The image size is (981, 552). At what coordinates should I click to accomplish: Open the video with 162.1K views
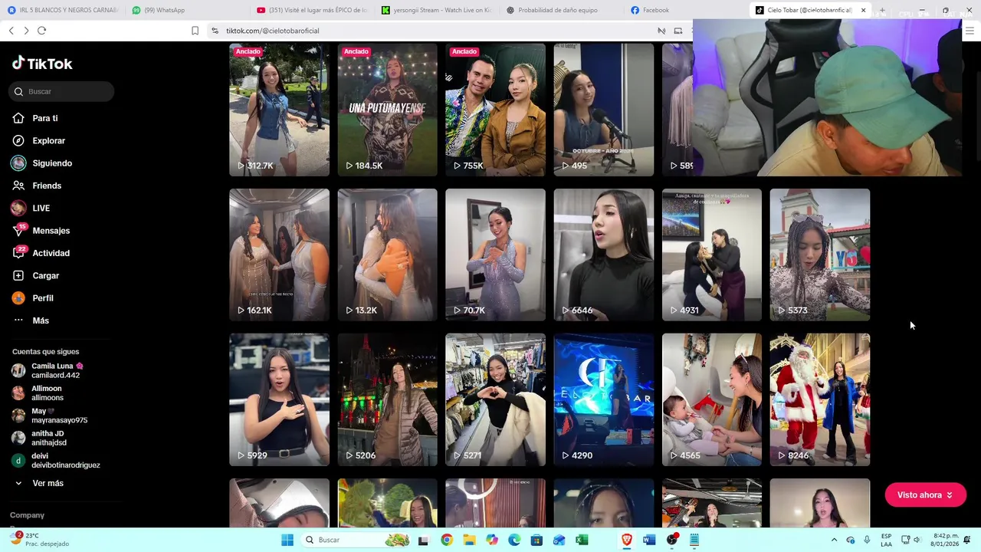click(x=279, y=255)
